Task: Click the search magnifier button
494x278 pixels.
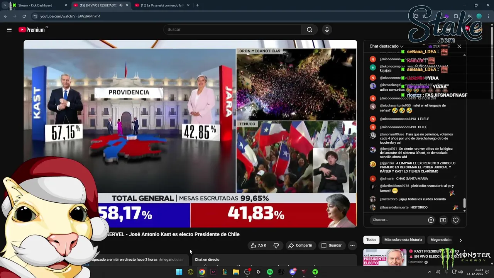Action: point(310,30)
